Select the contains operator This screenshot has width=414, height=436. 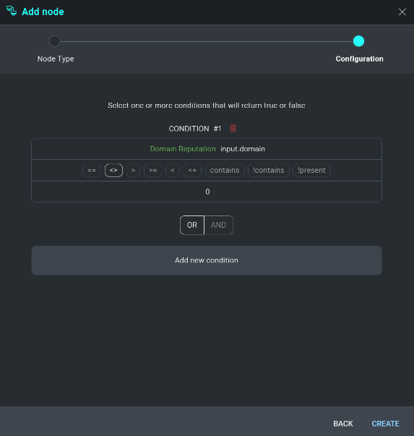[x=225, y=170]
